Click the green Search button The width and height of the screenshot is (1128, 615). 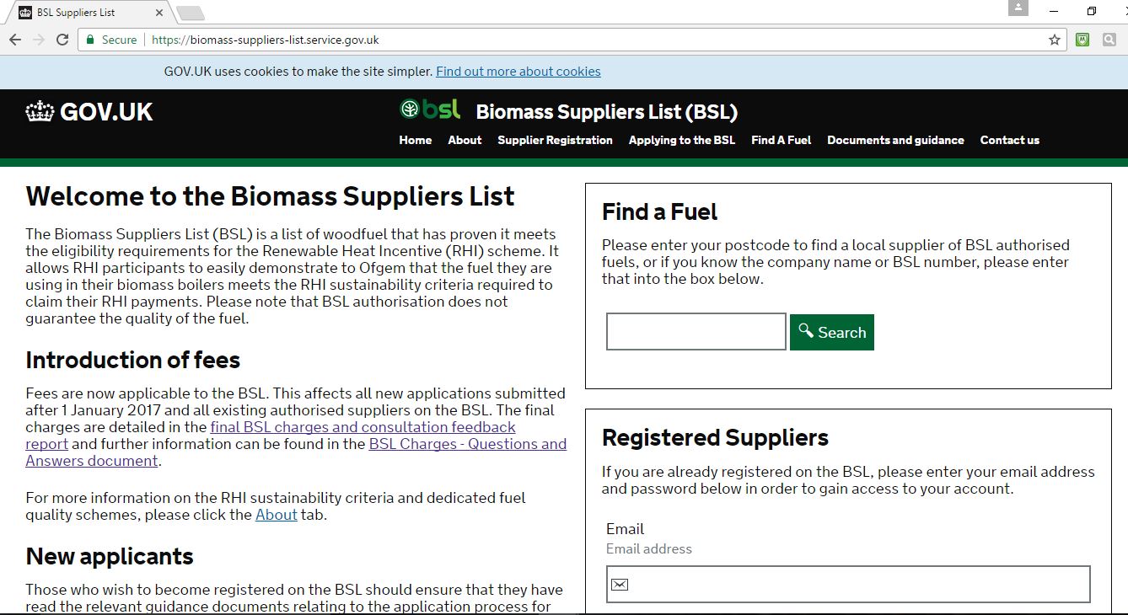click(x=832, y=332)
